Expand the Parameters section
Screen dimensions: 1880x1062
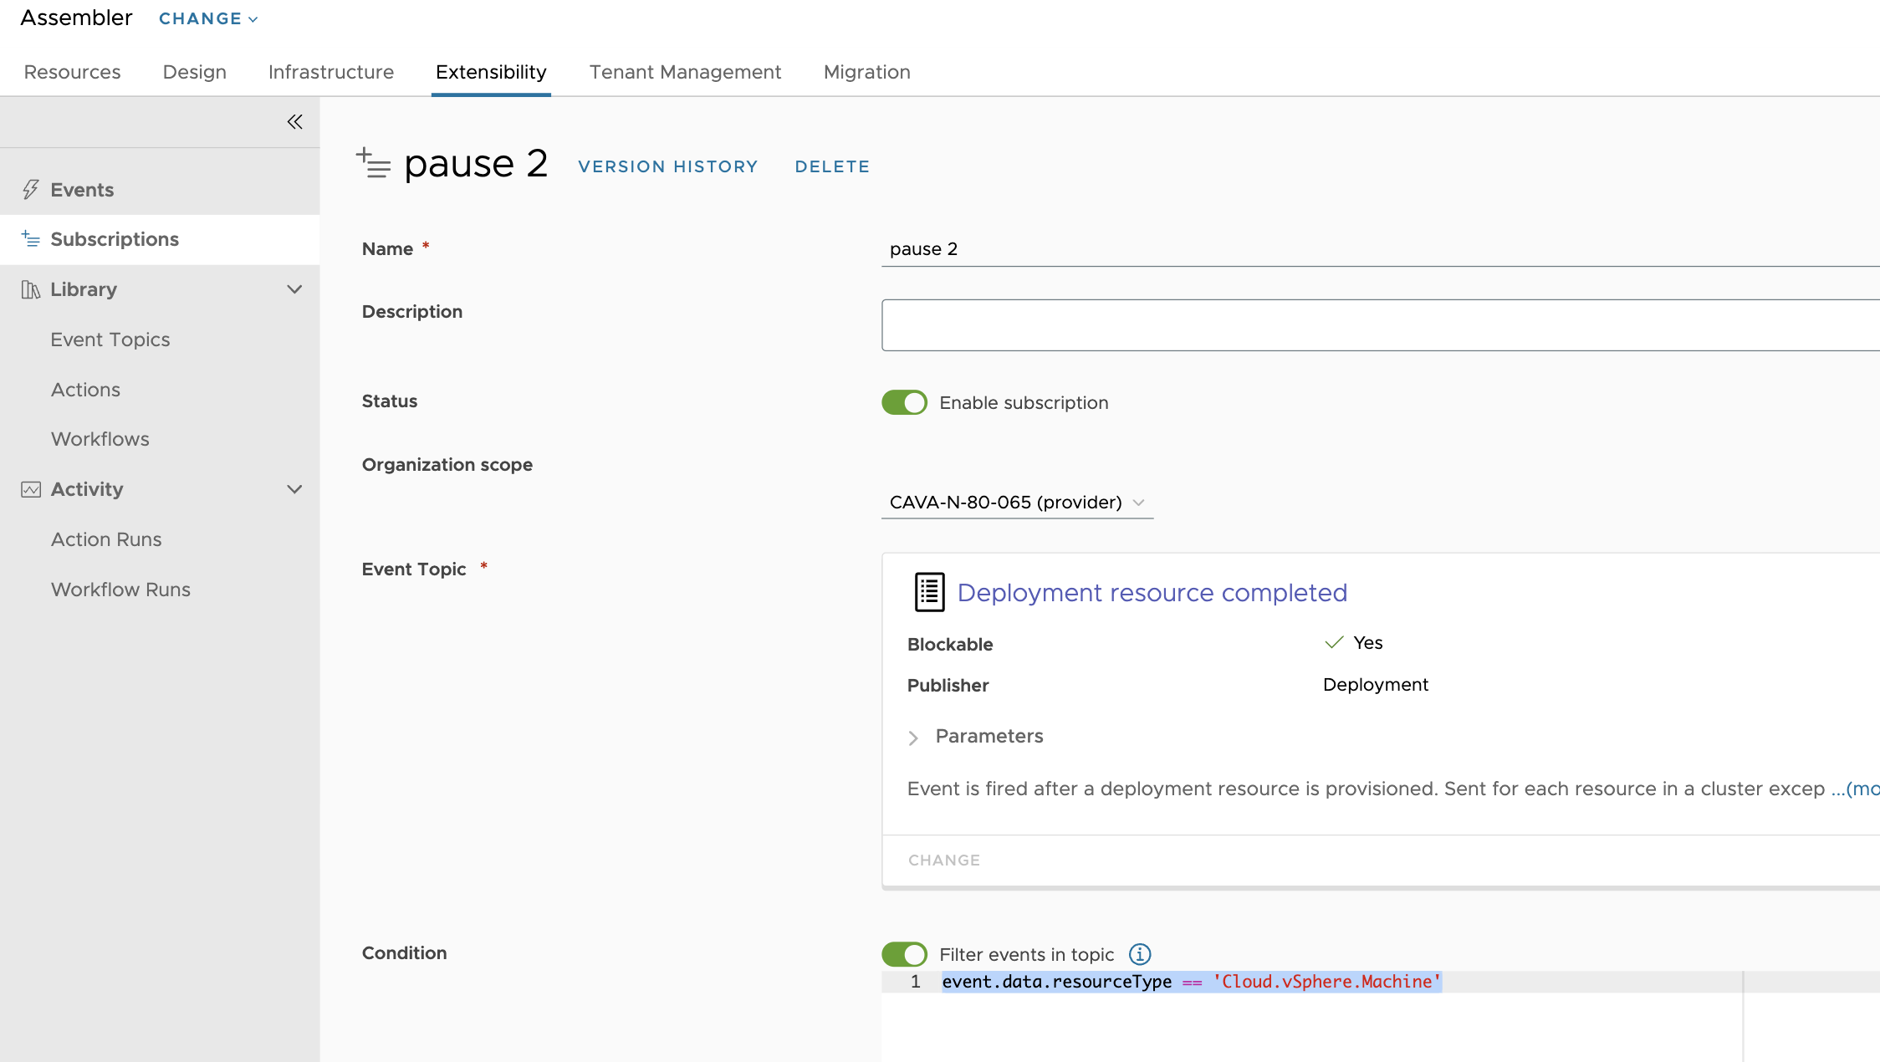click(x=913, y=737)
